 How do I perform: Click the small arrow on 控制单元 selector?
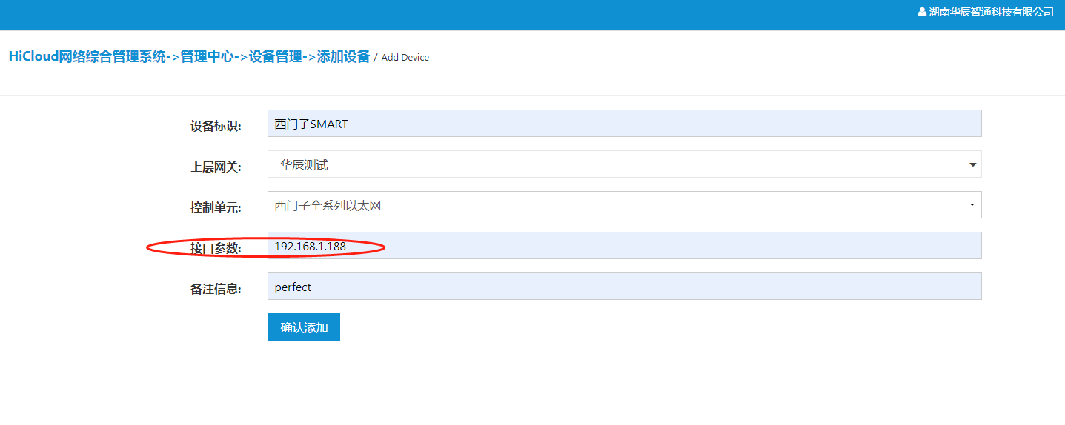tap(972, 206)
